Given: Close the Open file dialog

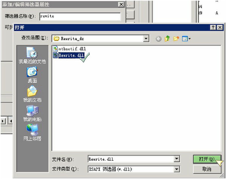Looking at the screenshot, I should coord(220,27).
